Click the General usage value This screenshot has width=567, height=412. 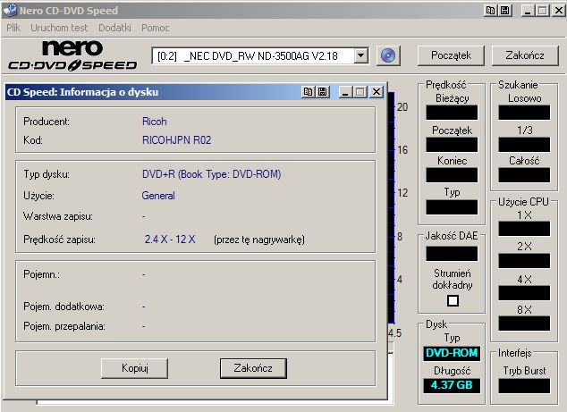(x=158, y=196)
